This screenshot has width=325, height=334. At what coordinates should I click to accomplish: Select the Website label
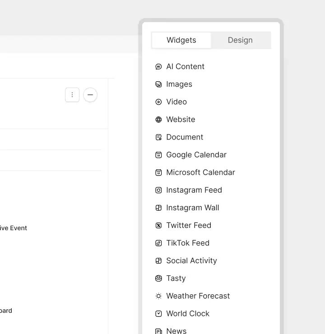[x=181, y=120]
